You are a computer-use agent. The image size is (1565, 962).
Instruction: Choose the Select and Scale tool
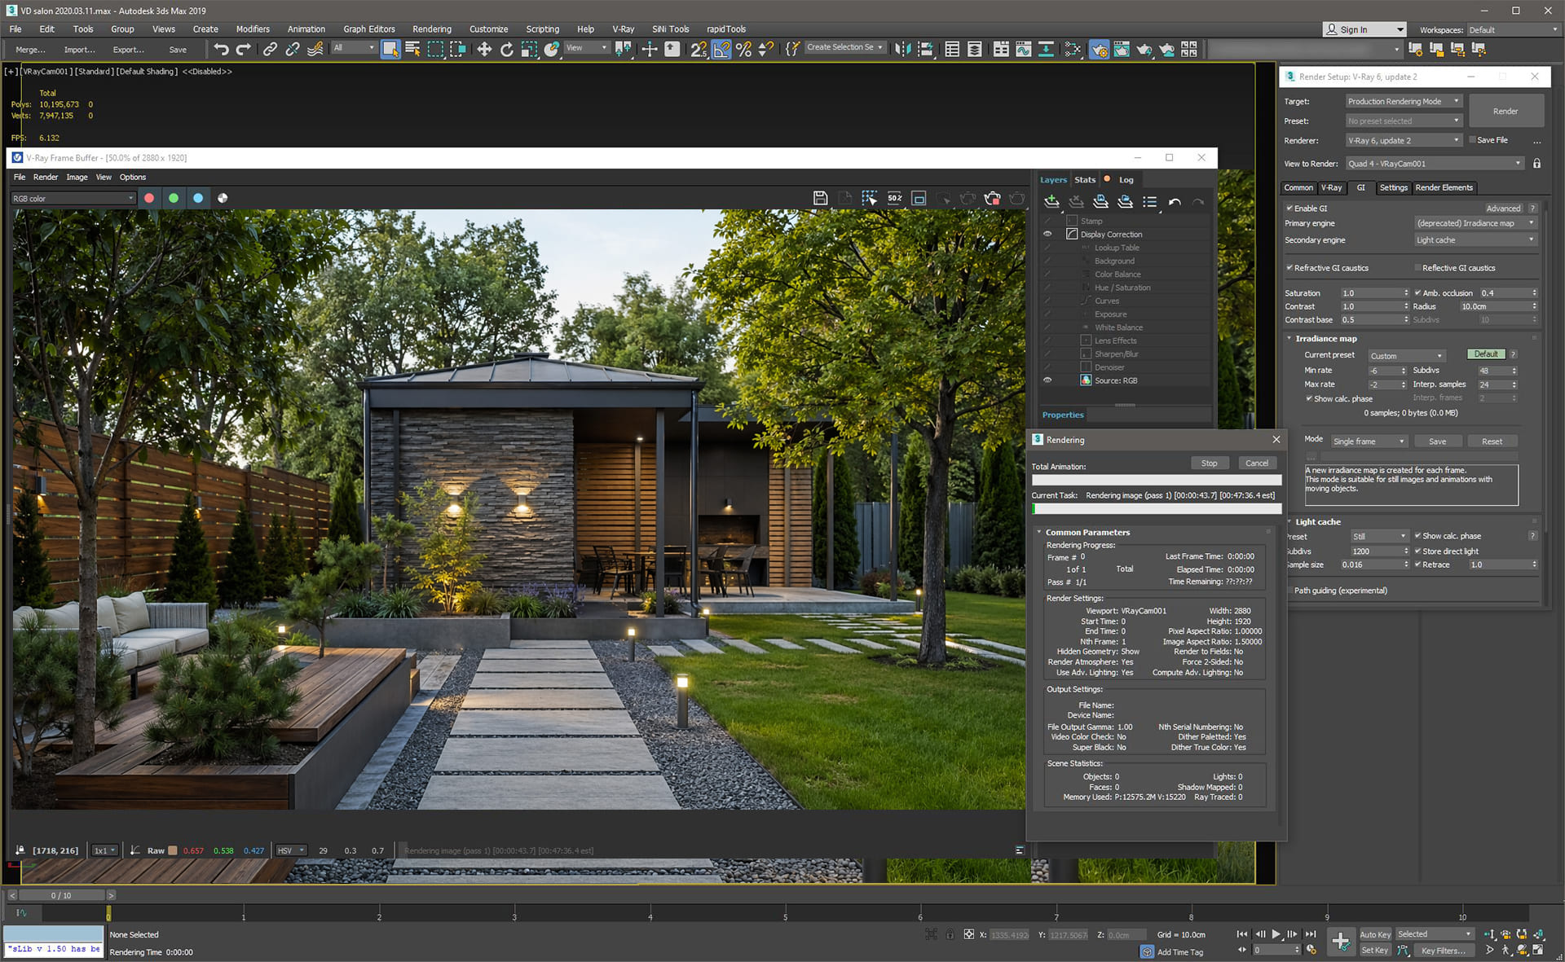pyautogui.click(x=529, y=50)
